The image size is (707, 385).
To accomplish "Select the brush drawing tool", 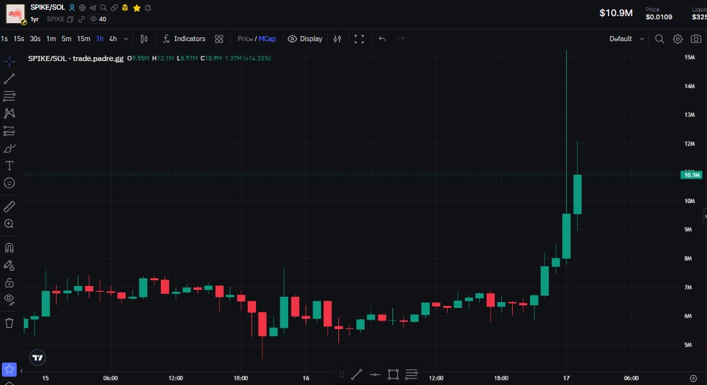I will [9, 148].
